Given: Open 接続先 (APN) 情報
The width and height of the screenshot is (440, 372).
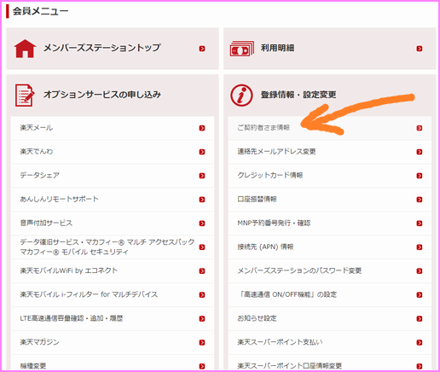Looking at the screenshot, I should coord(330,247).
